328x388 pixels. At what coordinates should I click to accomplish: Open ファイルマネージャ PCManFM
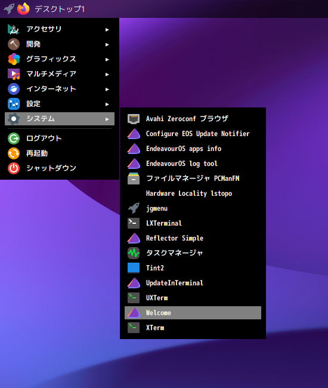coord(193,178)
